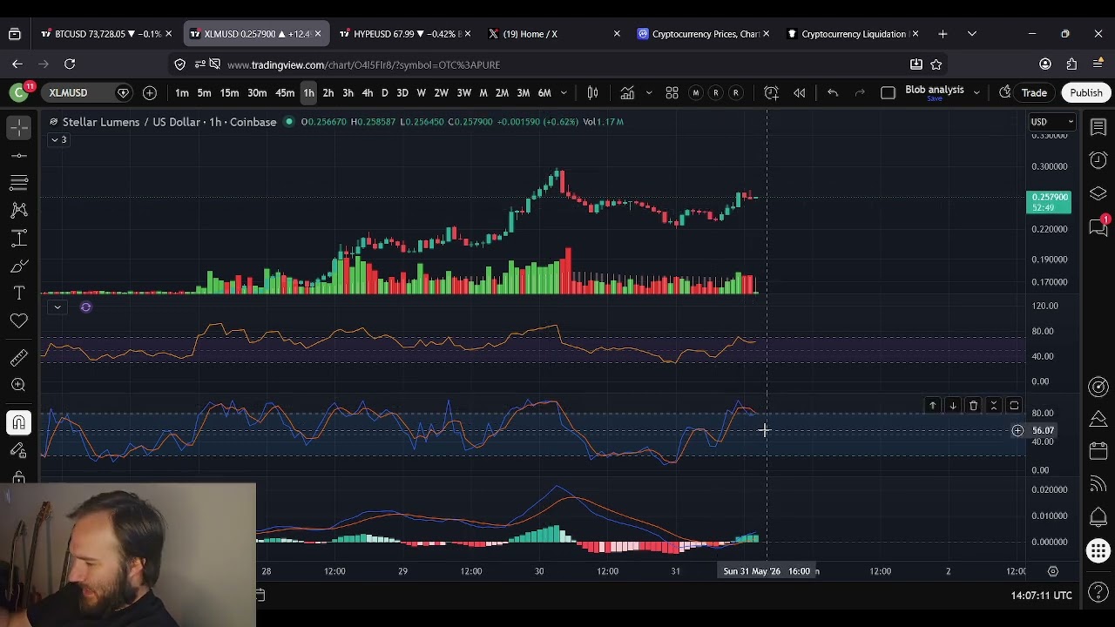Expand the collapsed indicator legend showing 3
The height and width of the screenshot is (627, 1115).
(x=58, y=139)
